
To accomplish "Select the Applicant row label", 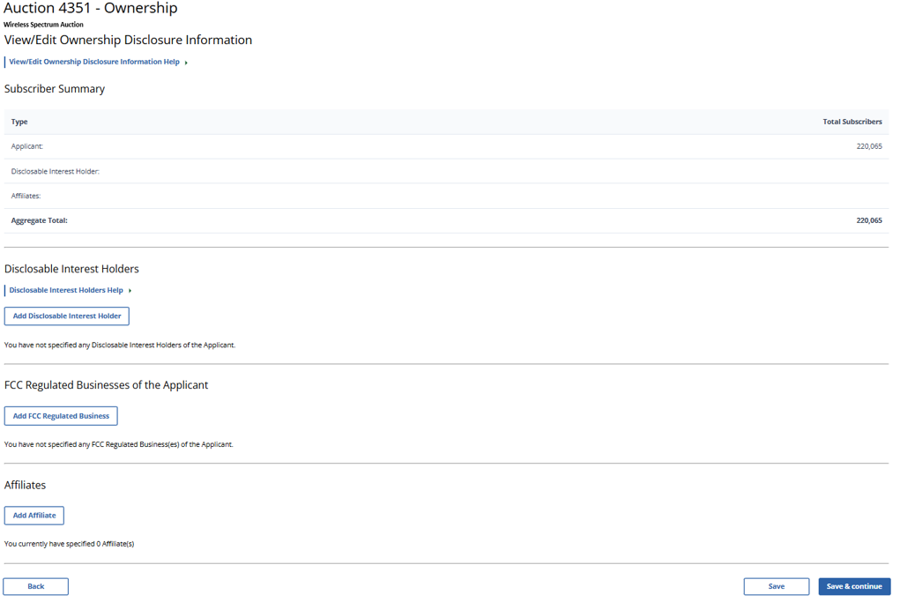I will [x=27, y=146].
